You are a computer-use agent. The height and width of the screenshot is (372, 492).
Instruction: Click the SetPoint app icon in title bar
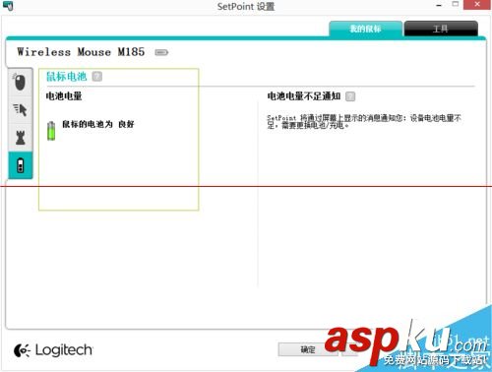point(8,6)
